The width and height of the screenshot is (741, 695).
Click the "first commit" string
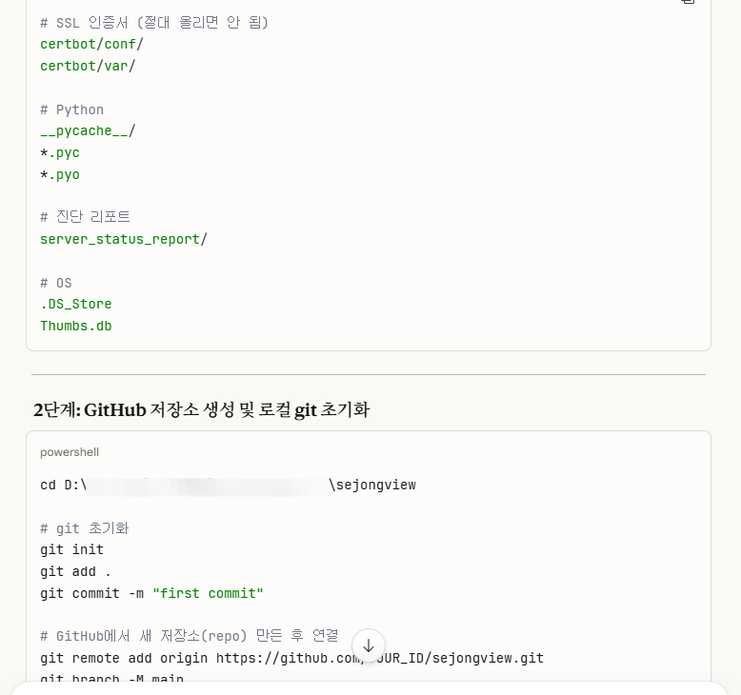[x=208, y=593]
